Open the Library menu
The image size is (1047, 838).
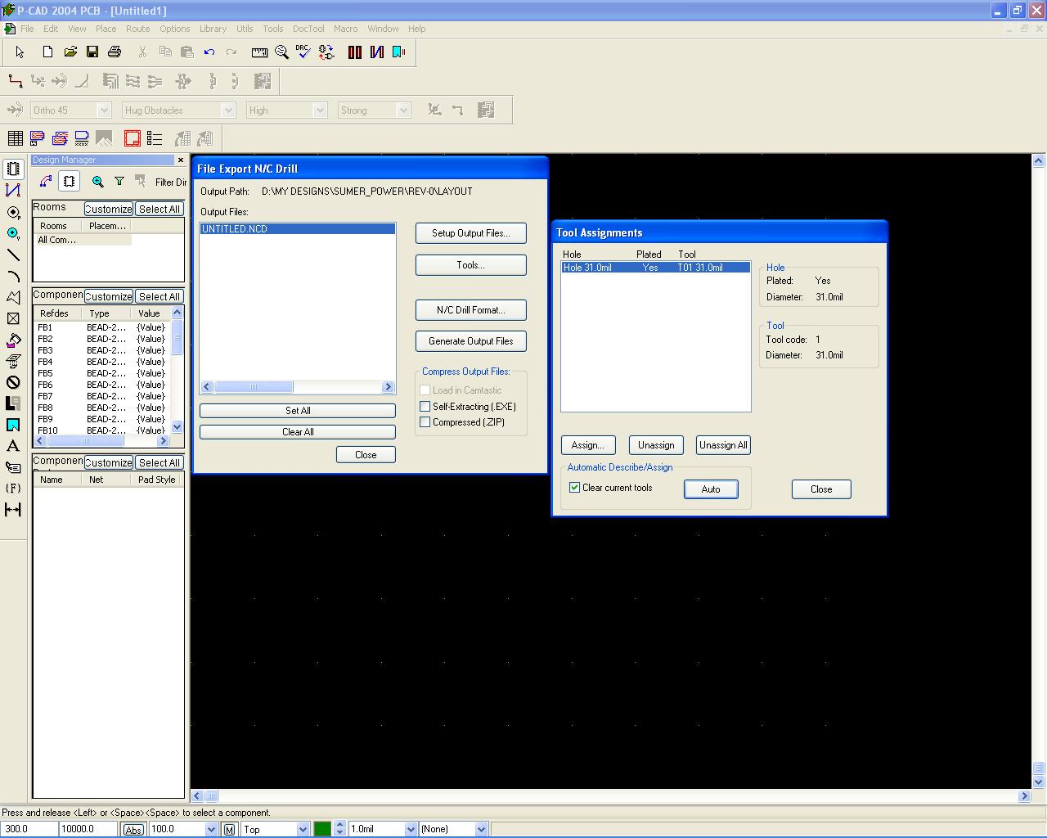[x=213, y=29]
